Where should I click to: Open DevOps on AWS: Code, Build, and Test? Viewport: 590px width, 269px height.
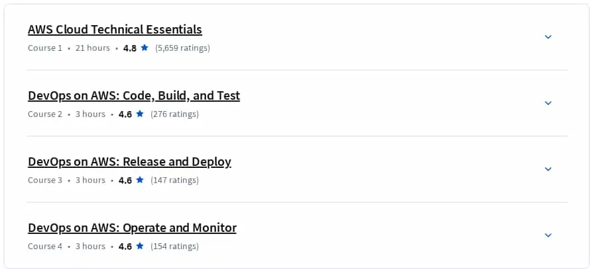click(x=134, y=96)
